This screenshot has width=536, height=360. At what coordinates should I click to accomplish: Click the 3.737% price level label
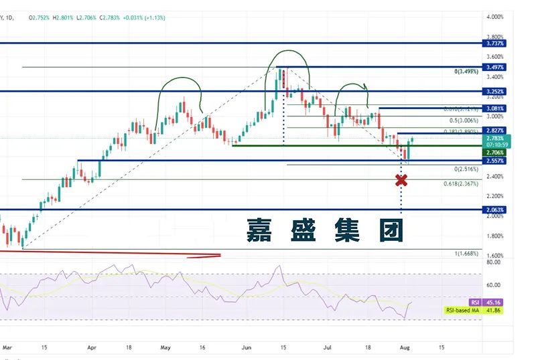pos(494,43)
